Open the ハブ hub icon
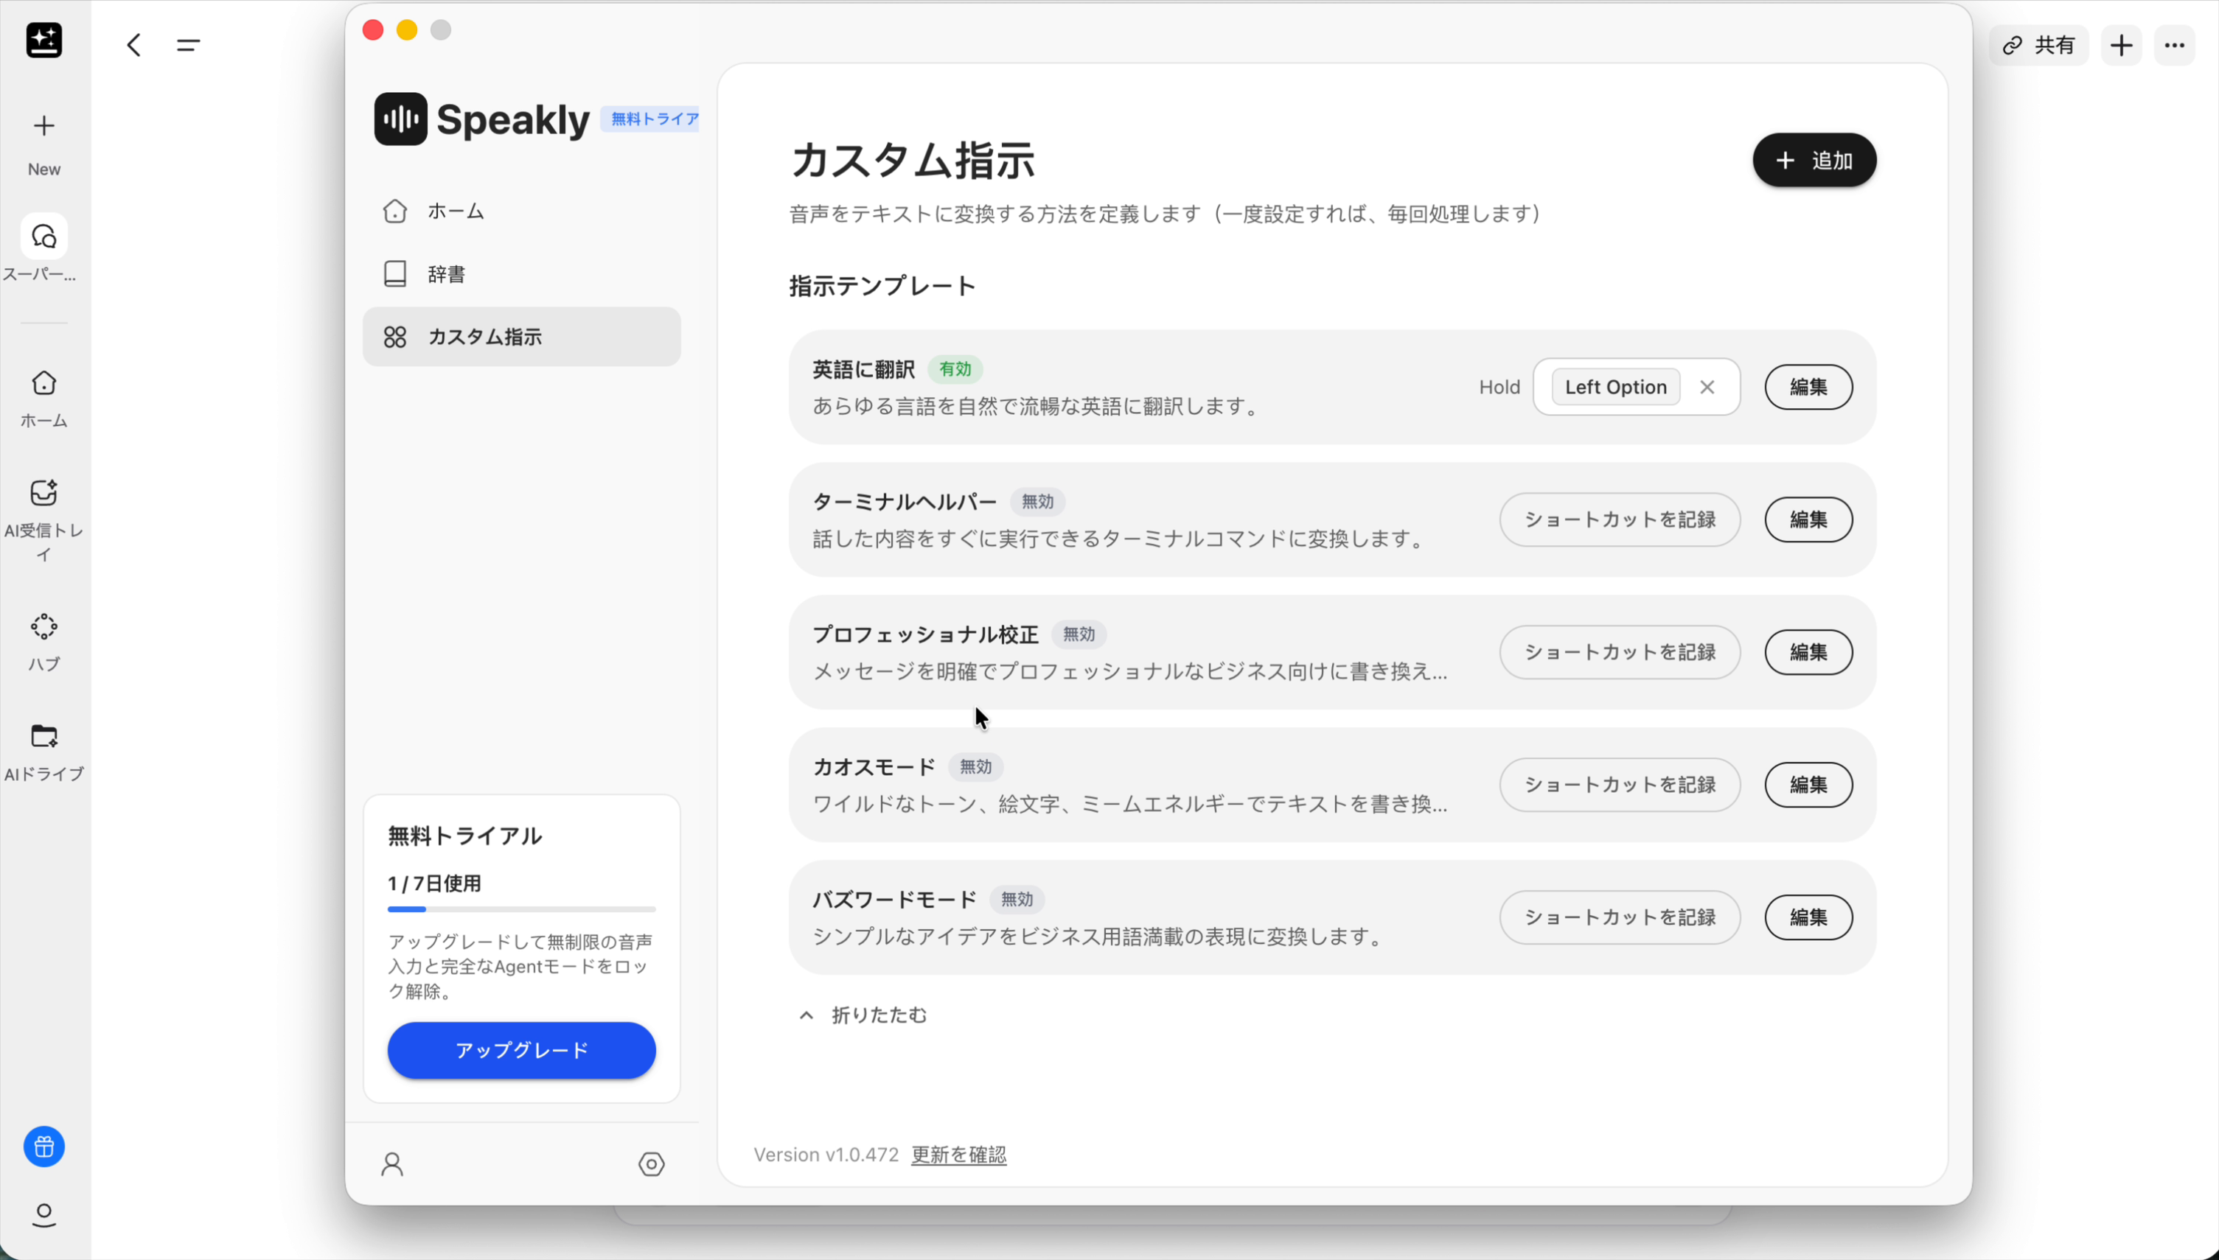Image resolution: width=2219 pixels, height=1260 pixels. click(43, 626)
